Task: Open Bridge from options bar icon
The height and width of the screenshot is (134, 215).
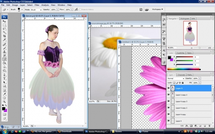Action: pyautogui.click(x=147, y=10)
